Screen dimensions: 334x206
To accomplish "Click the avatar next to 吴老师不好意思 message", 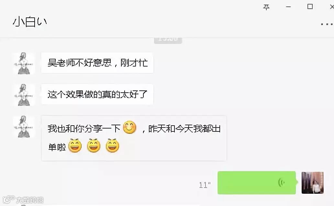I will pyautogui.click(x=24, y=63).
